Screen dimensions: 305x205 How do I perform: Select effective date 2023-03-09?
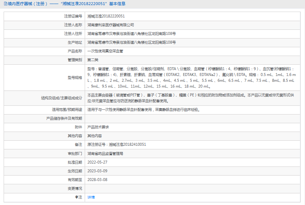97,171
